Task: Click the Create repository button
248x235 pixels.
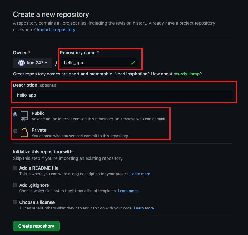Action: coord(36,226)
